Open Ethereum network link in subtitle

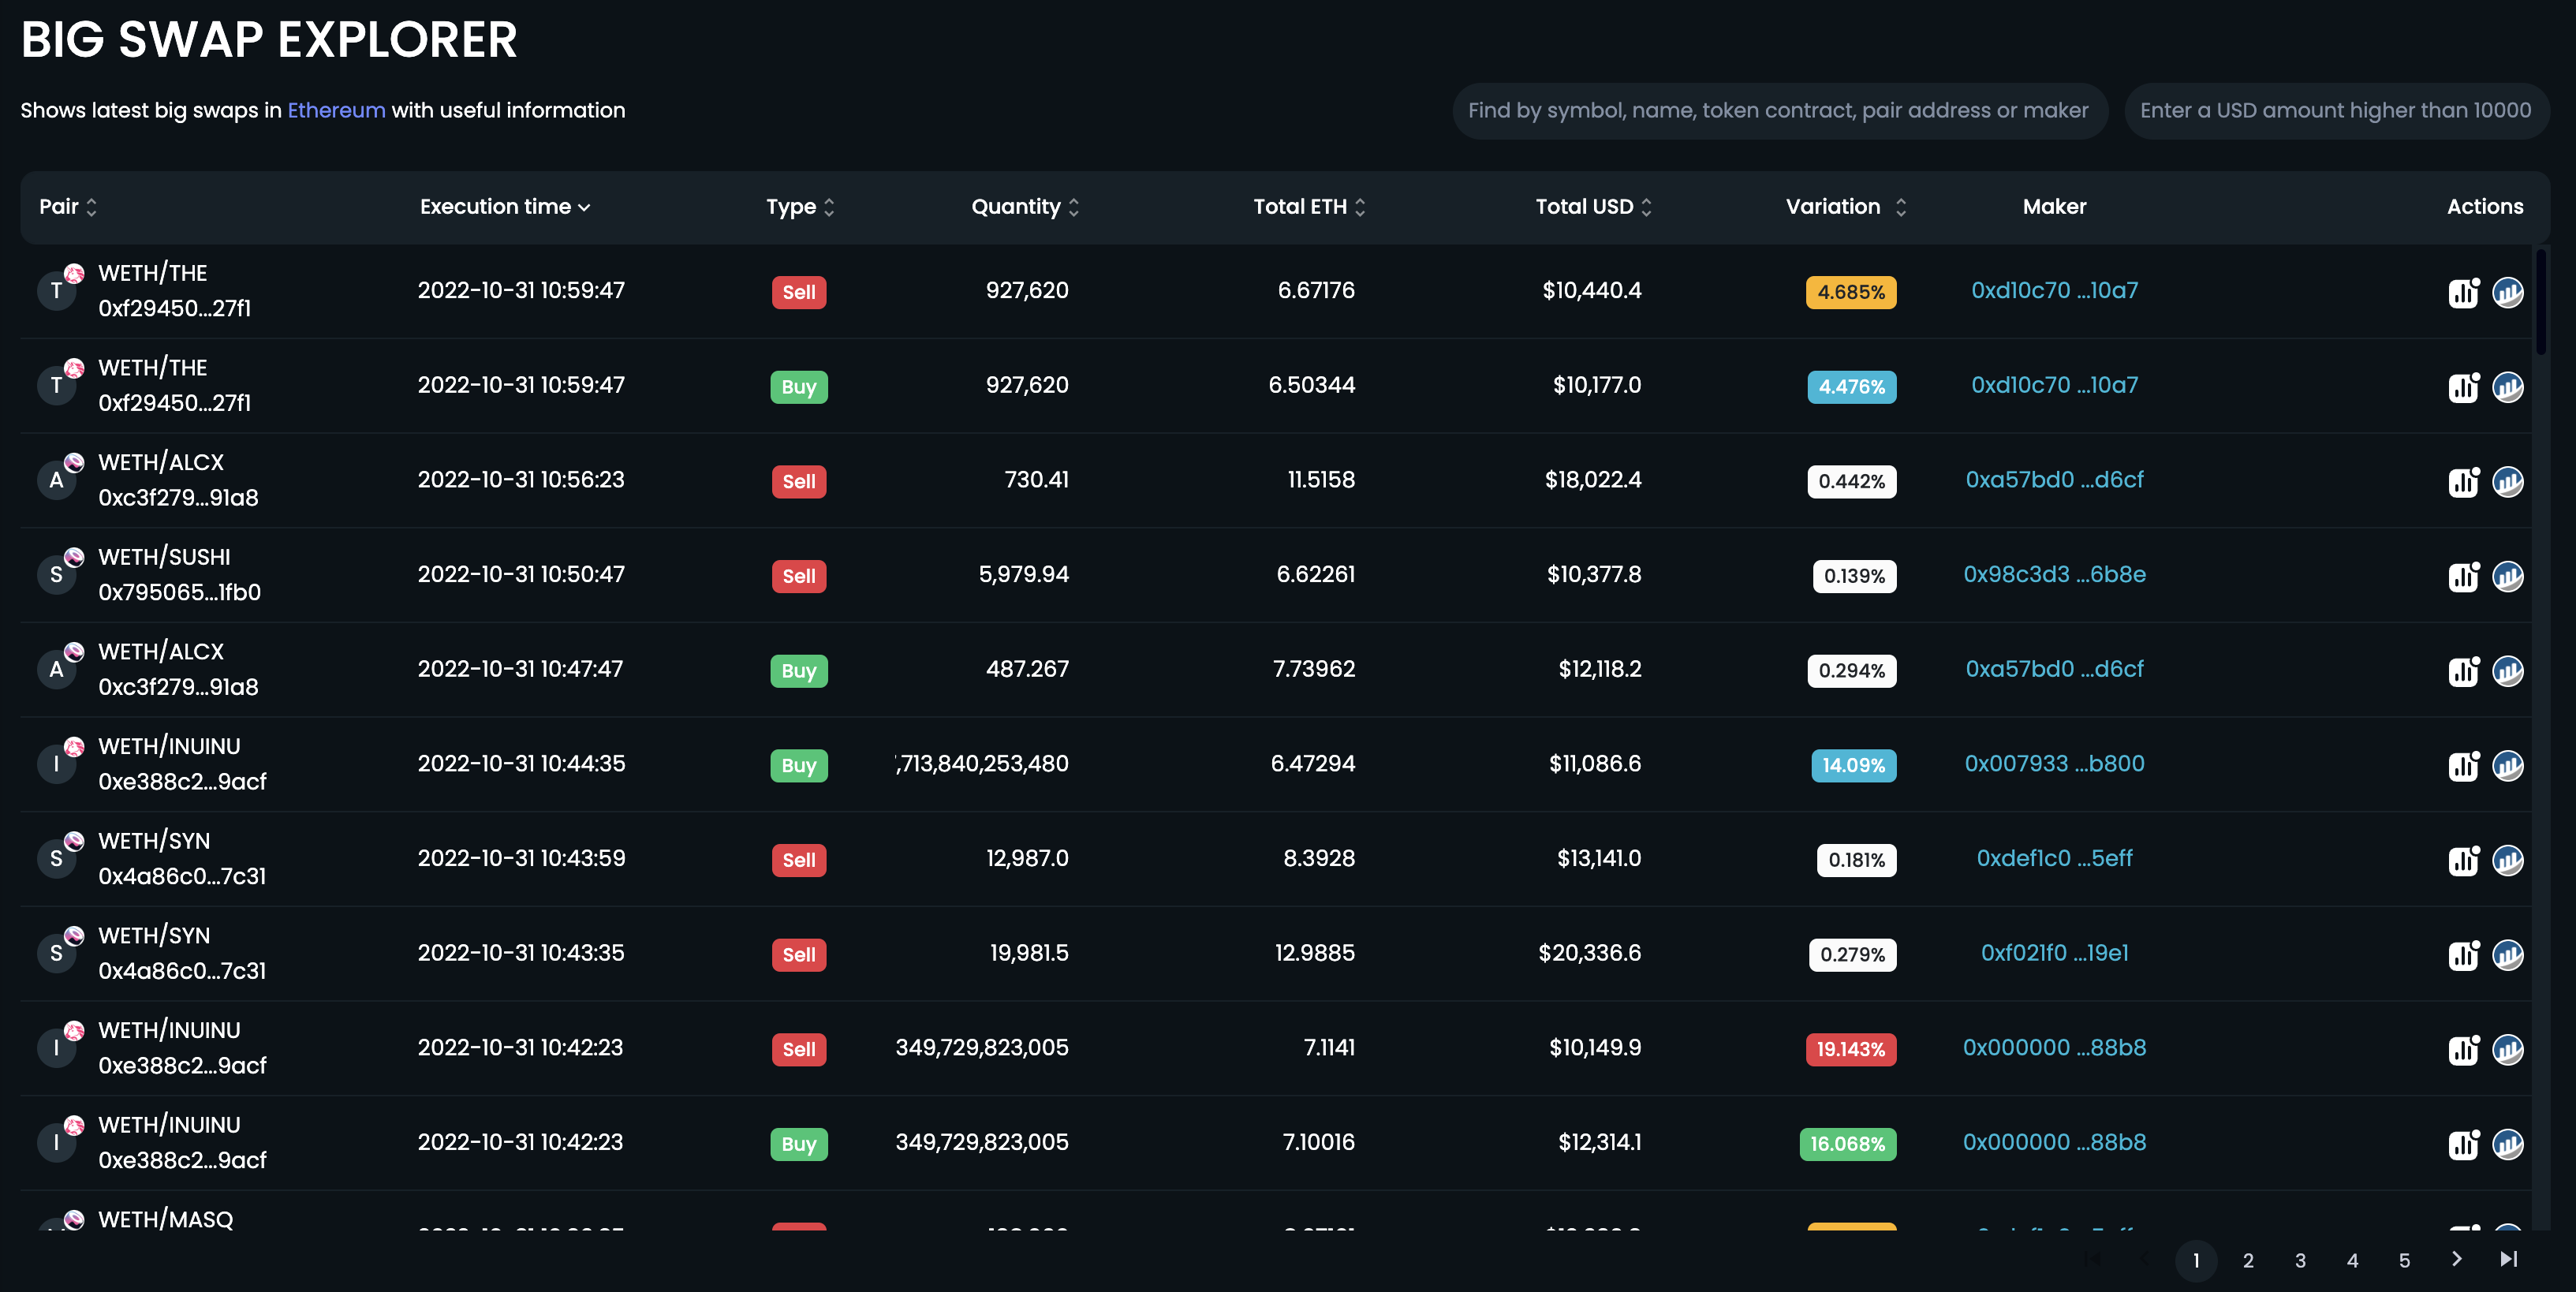pyautogui.click(x=336, y=110)
